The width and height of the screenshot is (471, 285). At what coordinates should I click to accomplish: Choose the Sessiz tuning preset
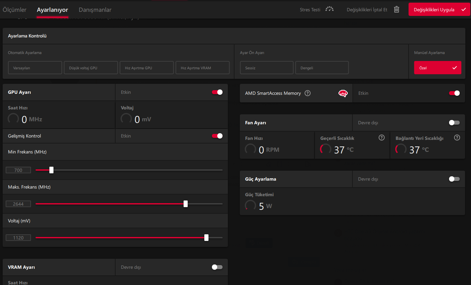coord(267,68)
